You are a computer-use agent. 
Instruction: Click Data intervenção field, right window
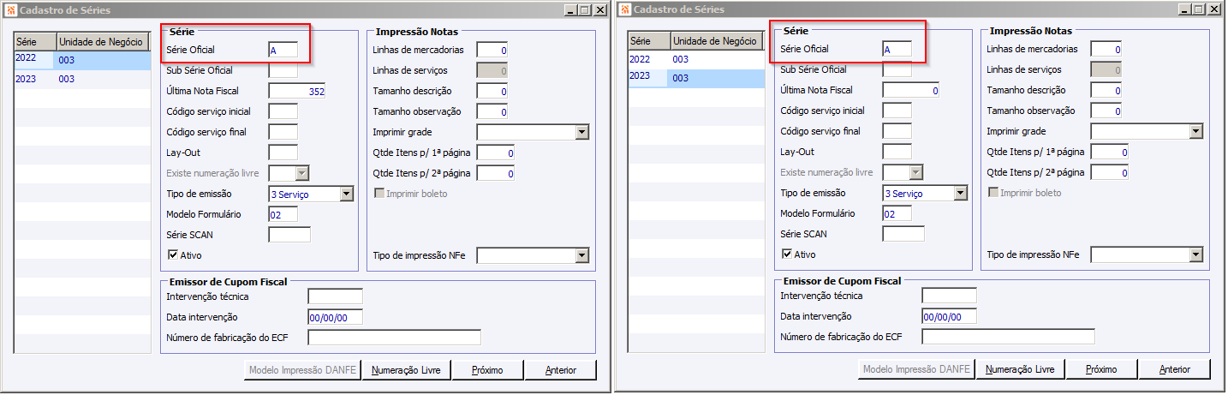click(950, 316)
